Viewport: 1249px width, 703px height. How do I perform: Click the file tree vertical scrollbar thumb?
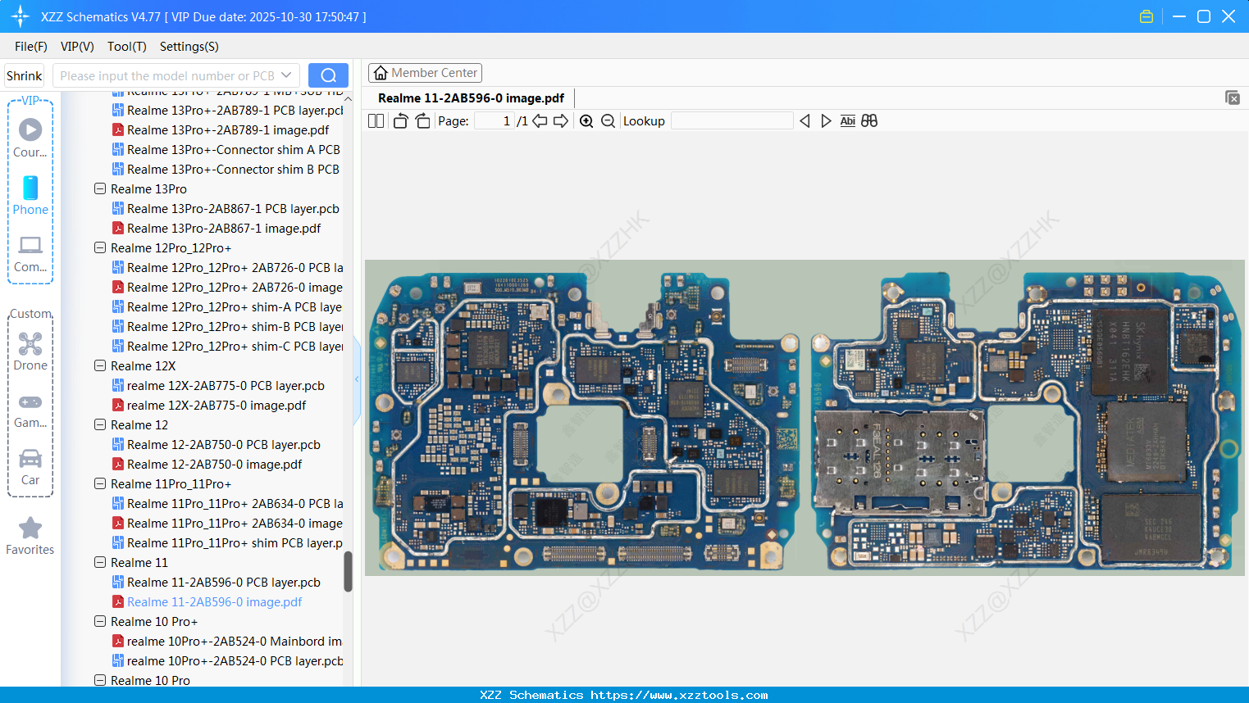coord(348,571)
